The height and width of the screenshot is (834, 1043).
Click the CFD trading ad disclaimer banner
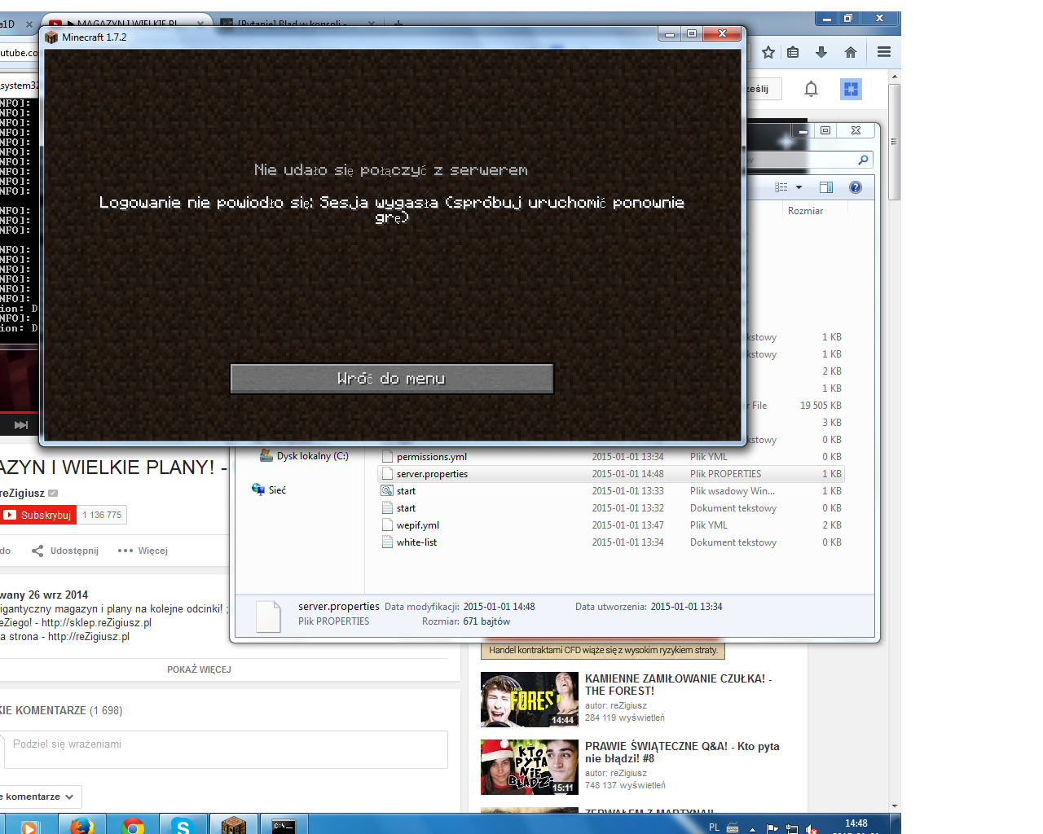[x=604, y=650]
